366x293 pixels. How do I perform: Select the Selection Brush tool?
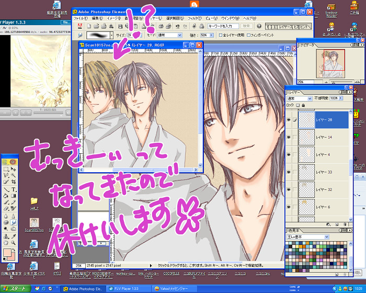[6, 182]
